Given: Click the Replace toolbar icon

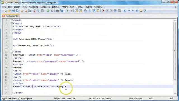Looking at the screenshot, I should pos(62,11).
